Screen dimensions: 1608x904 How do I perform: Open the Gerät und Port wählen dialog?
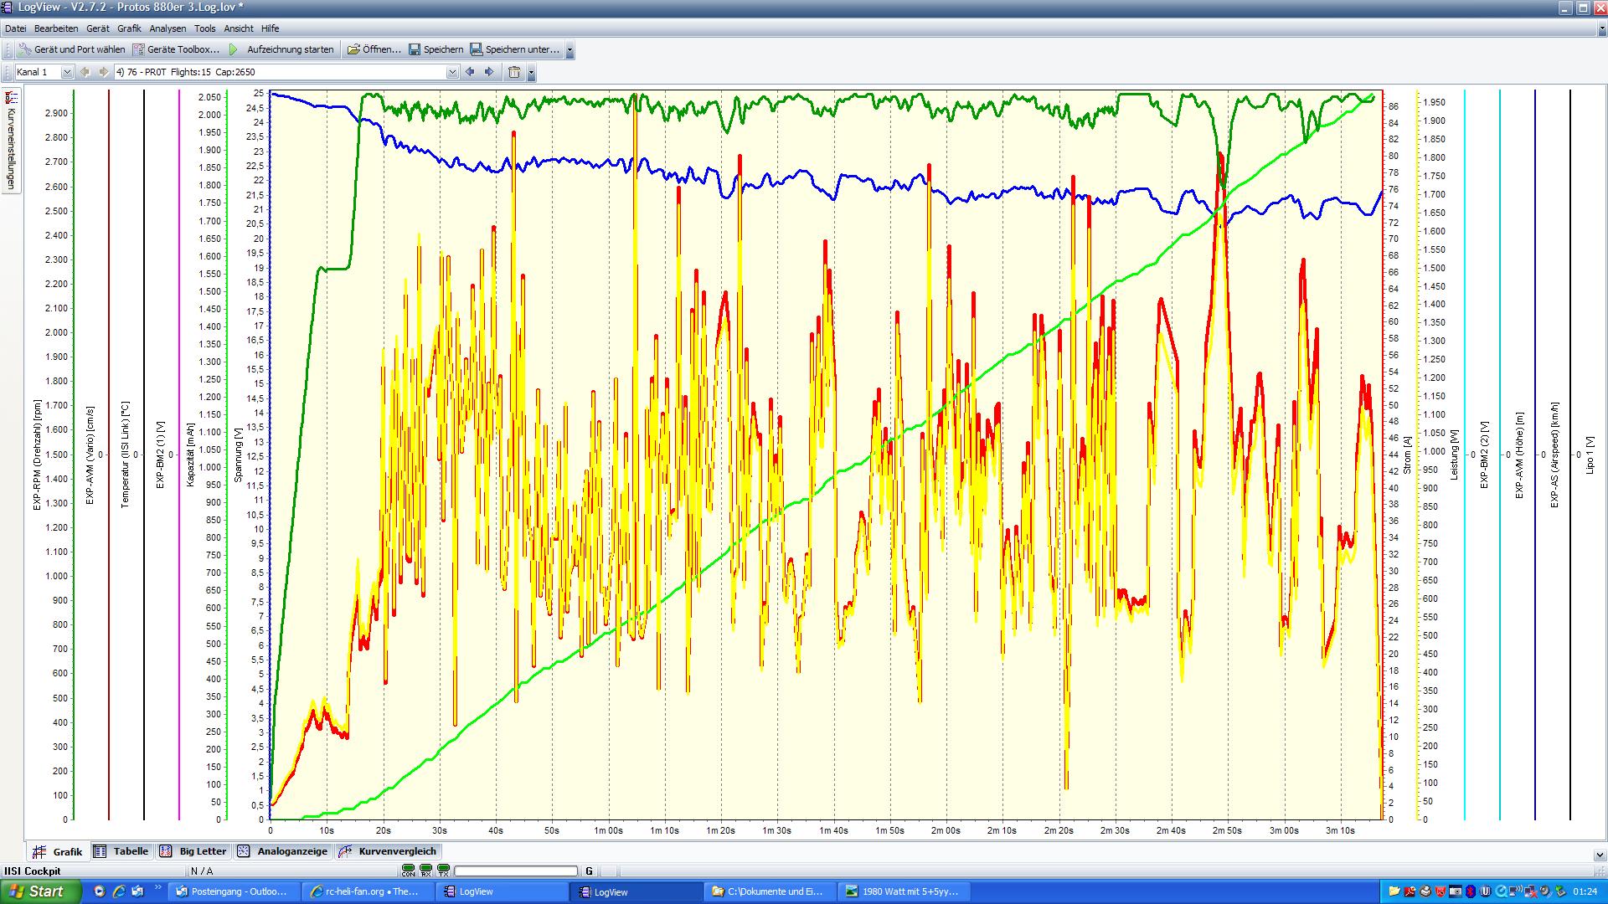pyautogui.click(x=72, y=49)
